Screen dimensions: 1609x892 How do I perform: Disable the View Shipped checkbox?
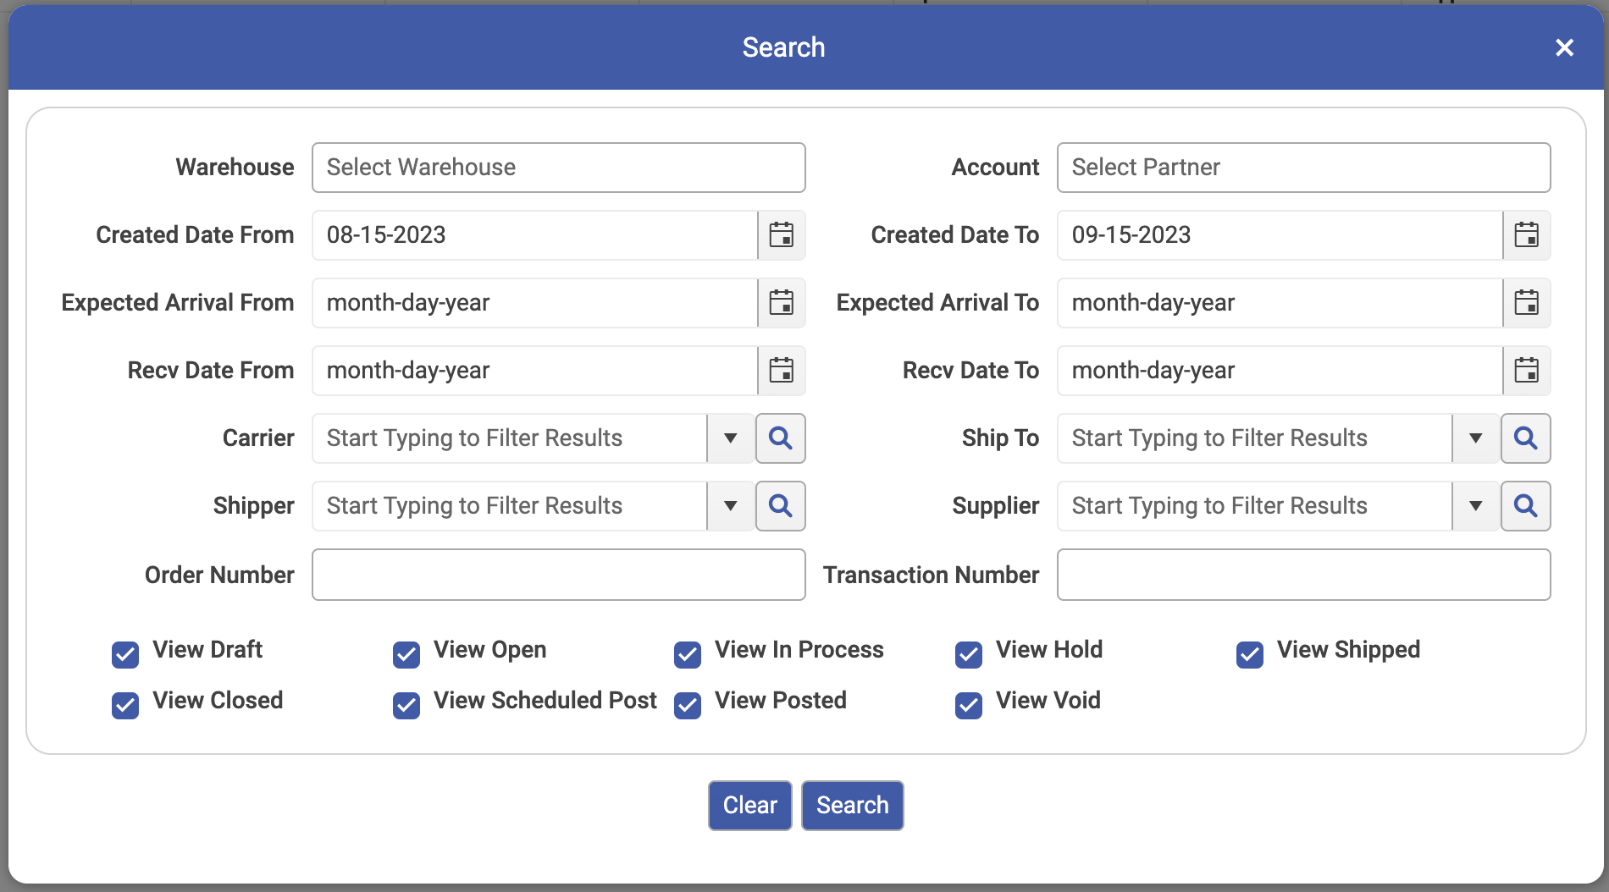[1250, 654]
